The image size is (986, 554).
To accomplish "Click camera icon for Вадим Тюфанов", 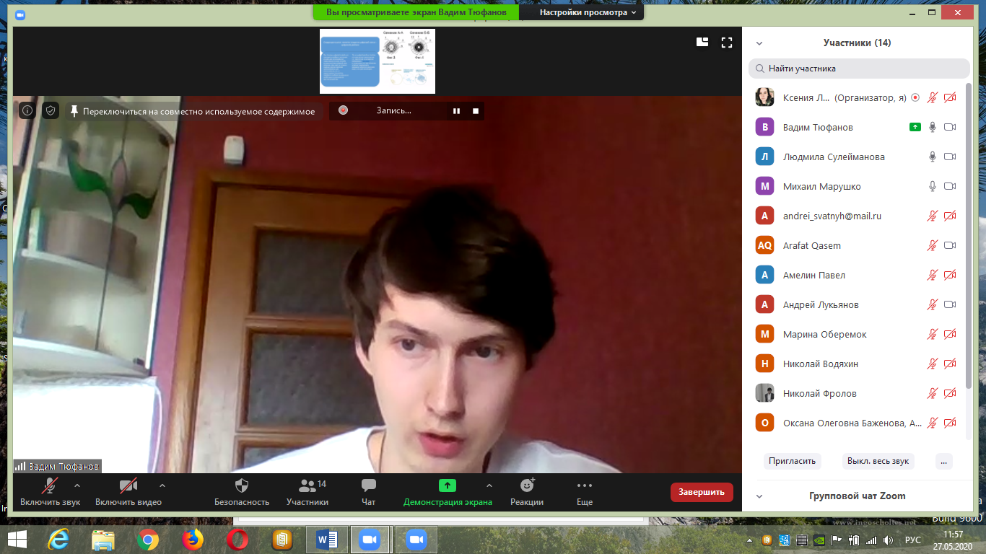I will (950, 127).
